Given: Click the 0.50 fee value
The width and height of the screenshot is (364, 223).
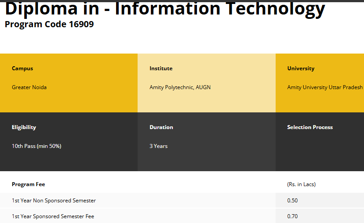Looking at the screenshot, I should click(x=292, y=201).
